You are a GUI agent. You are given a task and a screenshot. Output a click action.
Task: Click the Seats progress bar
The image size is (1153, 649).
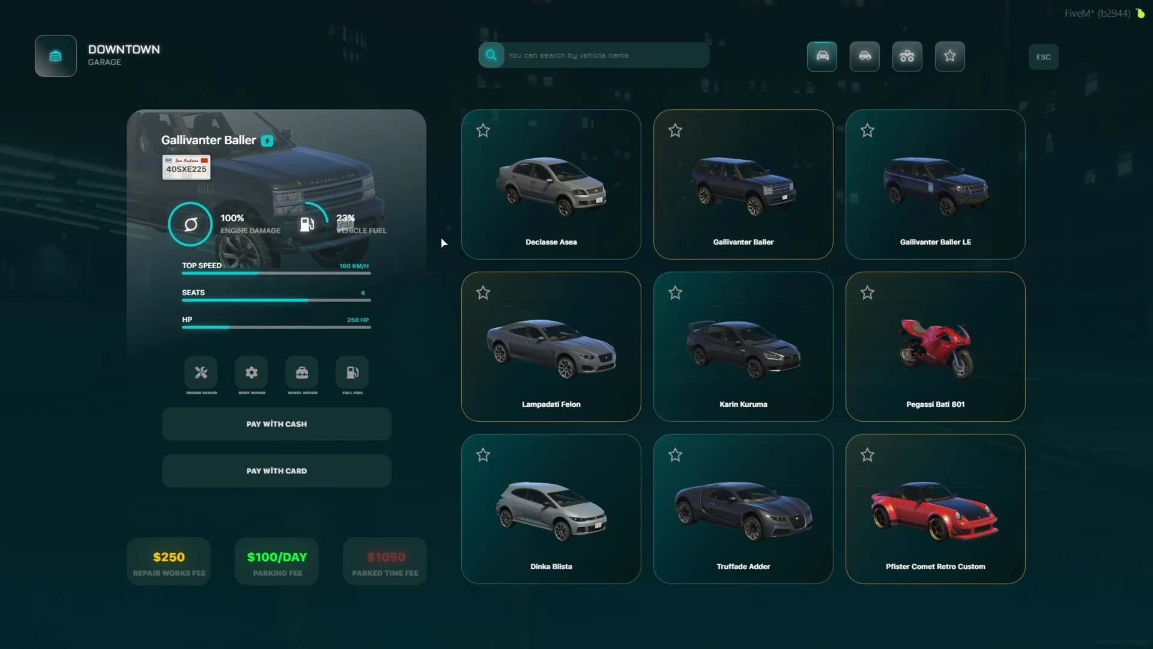pos(276,300)
